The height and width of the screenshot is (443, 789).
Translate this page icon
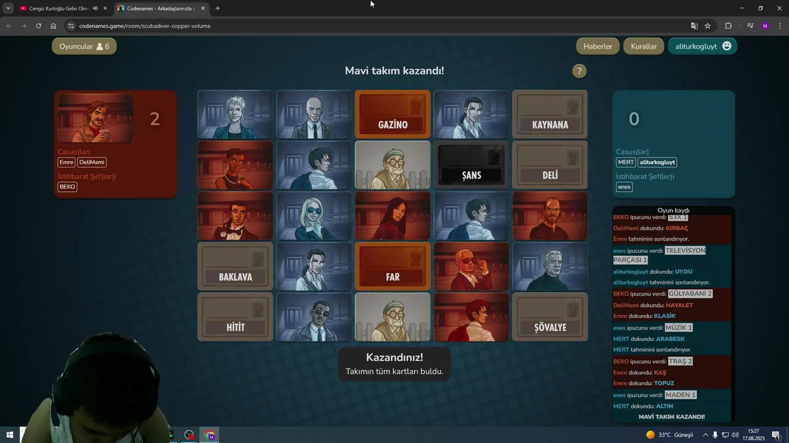tap(694, 26)
